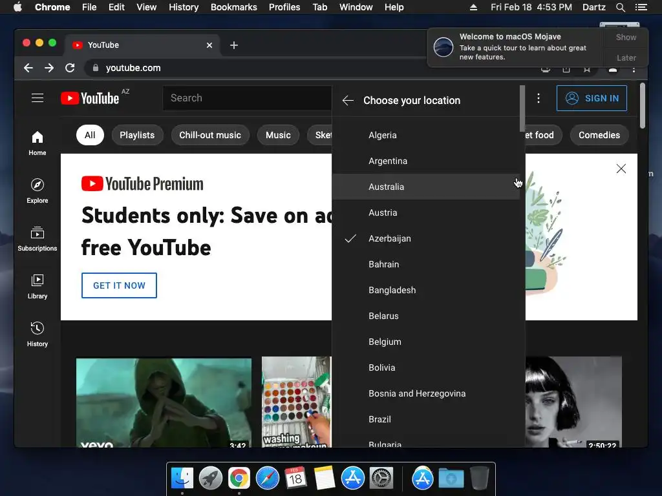The image size is (662, 496).
Task: Click Show on macOS Mojave notification
Action: pyautogui.click(x=626, y=37)
